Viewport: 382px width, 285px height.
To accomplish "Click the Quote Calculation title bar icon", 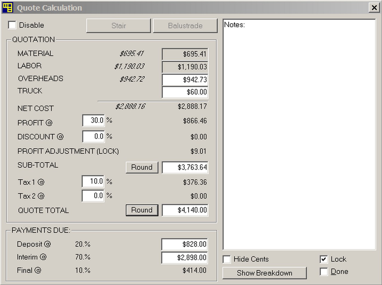I will (x=8, y=7).
